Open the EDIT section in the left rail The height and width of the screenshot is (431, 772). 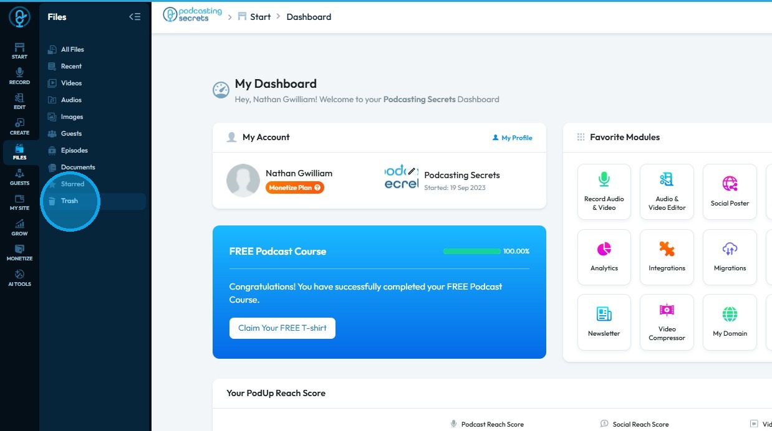click(x=19, y=102)
